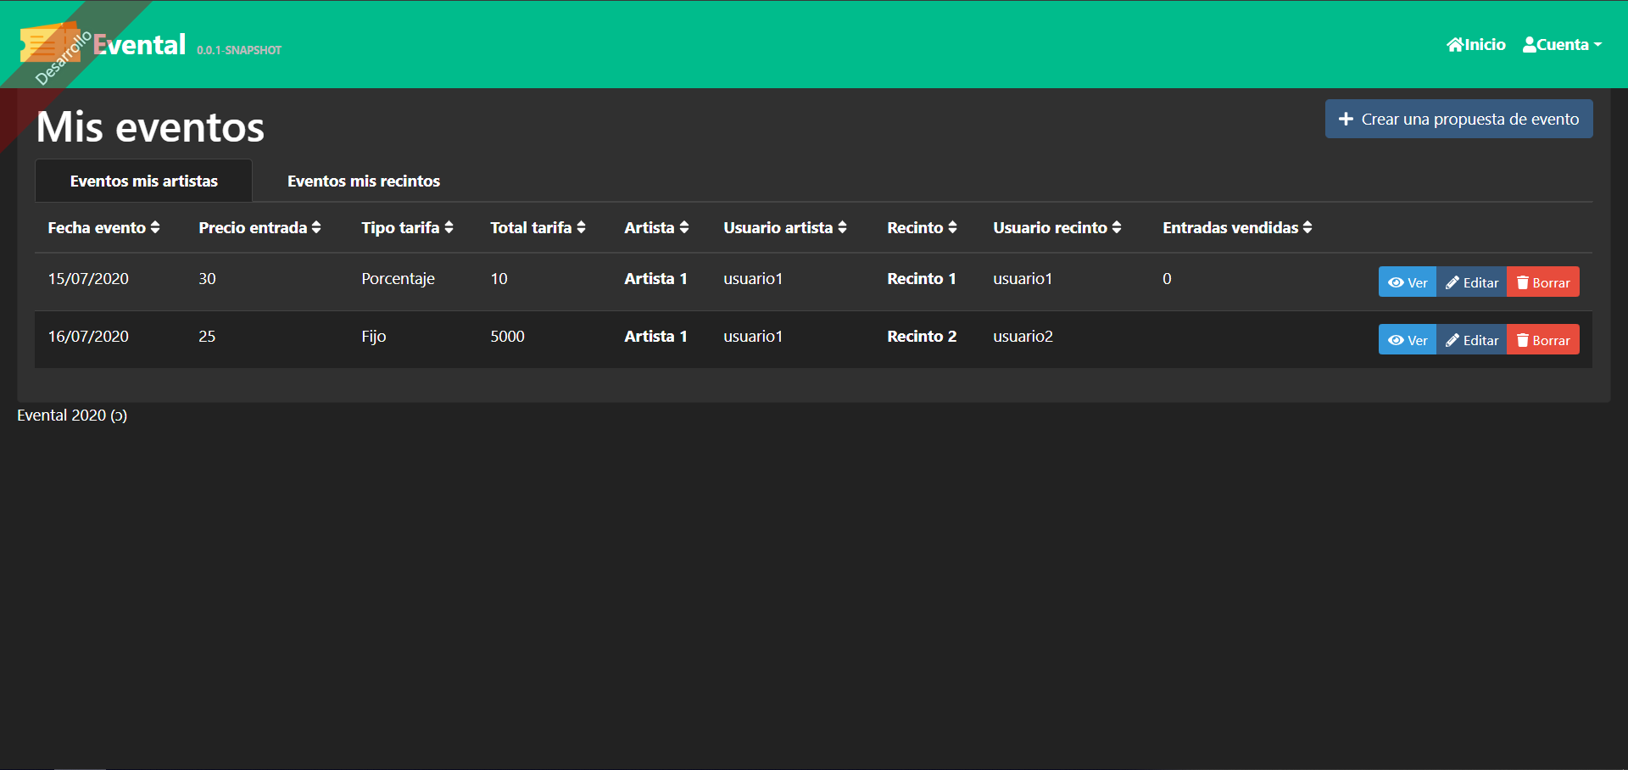Click Crear una propuesta de evento button
The height and width of the screenshot is (770, 1628).
[1458, 120]
